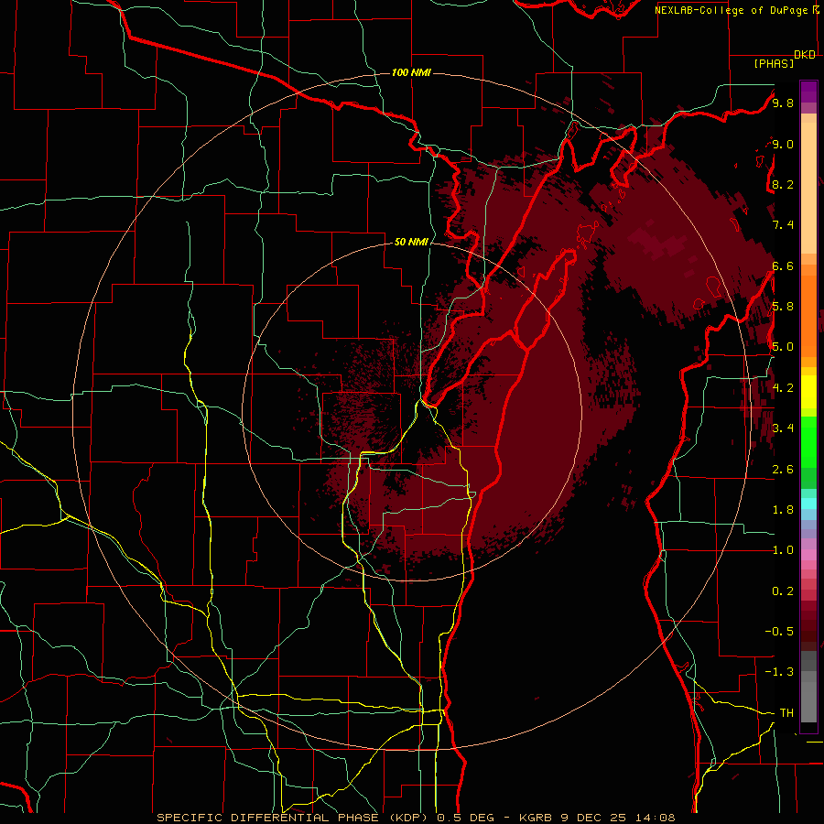Click the 0.2 scale value
The height and width of the screenshot is (824, 824).
tap(783, 591)
